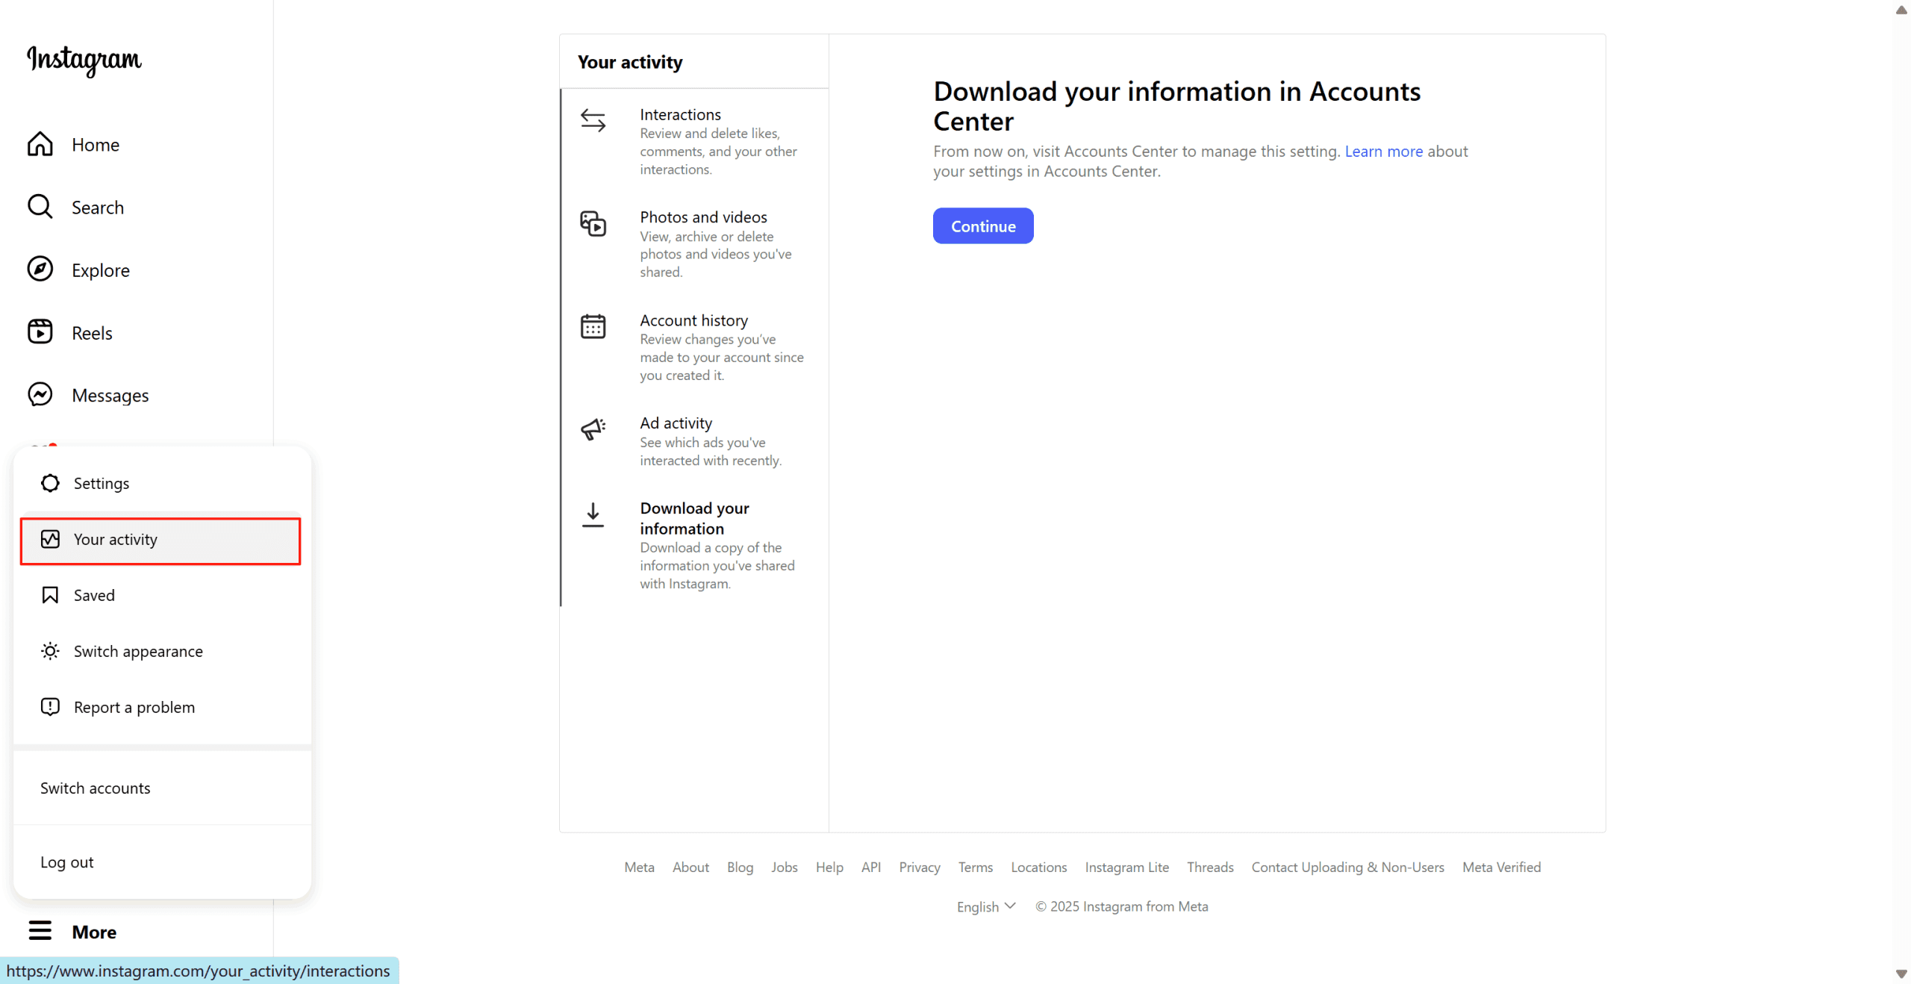Select Log out from menu
The image size is (1911, 984).
pos(161,862)
